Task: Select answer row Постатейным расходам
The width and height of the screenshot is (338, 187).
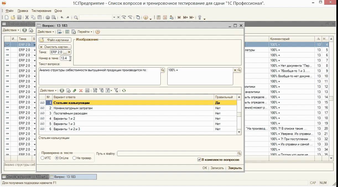Action: click(138, 113)
